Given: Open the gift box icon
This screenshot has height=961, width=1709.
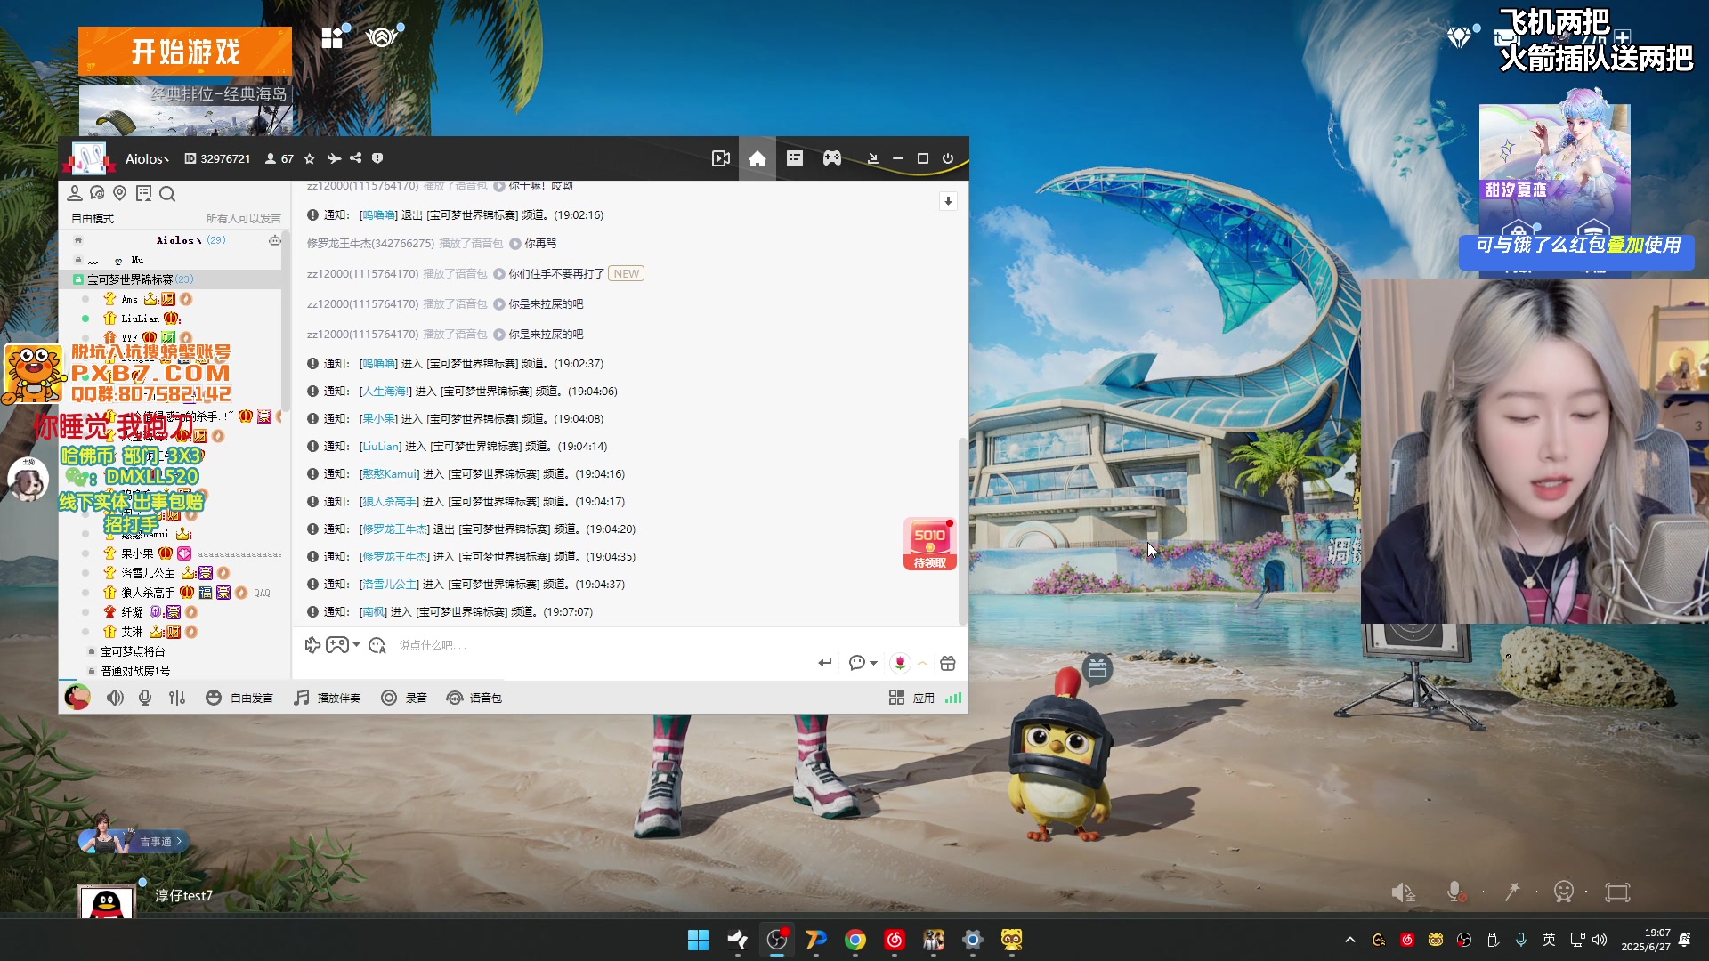Looking at the screenshot, I should click(948, 663).
